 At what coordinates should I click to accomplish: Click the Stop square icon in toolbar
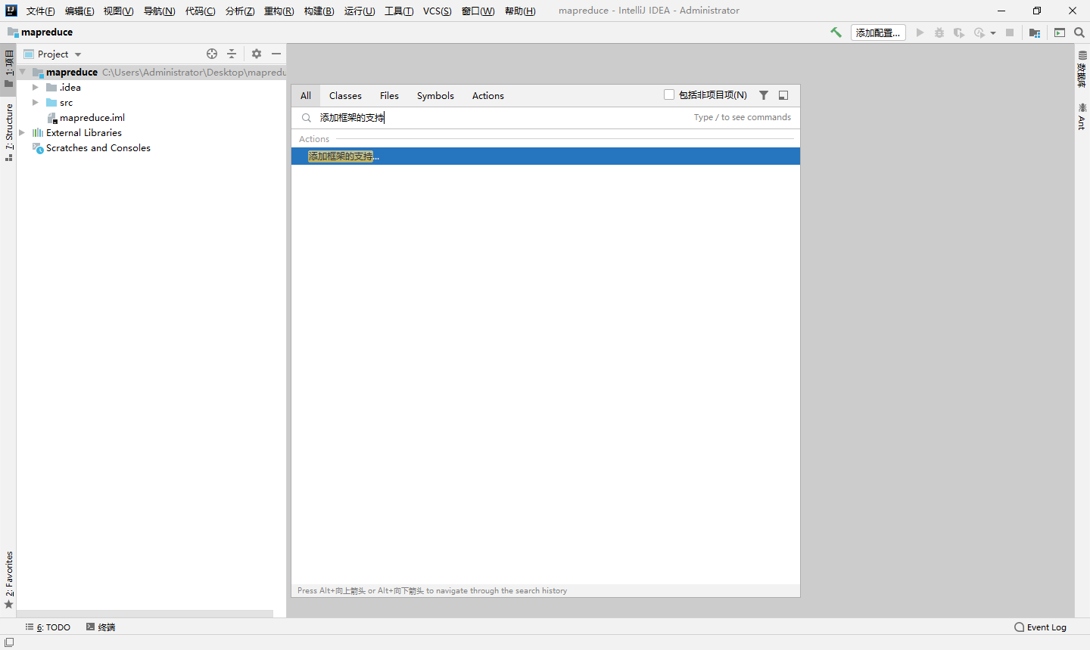coord(1010,32)
